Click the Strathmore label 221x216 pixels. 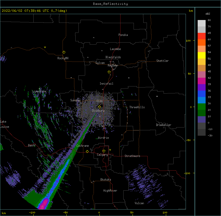coord(132,156)
